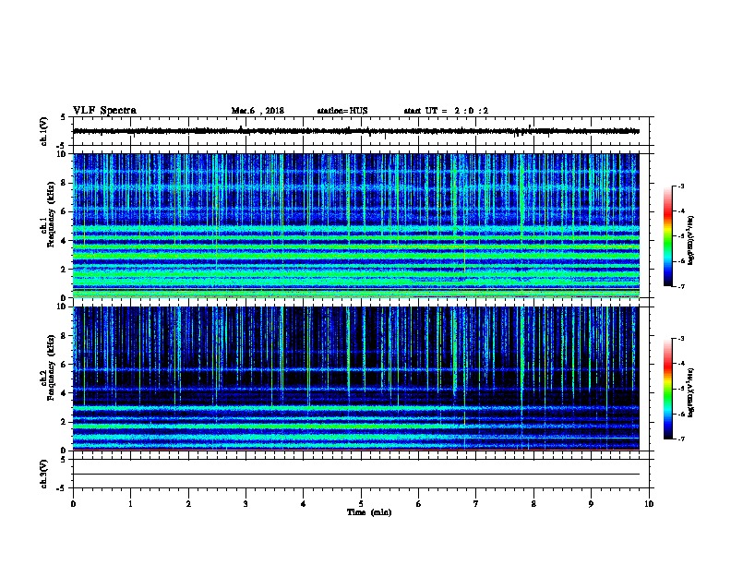
Task: Click the flat ch.3 voltage trace line
Action: click(356, 475)
